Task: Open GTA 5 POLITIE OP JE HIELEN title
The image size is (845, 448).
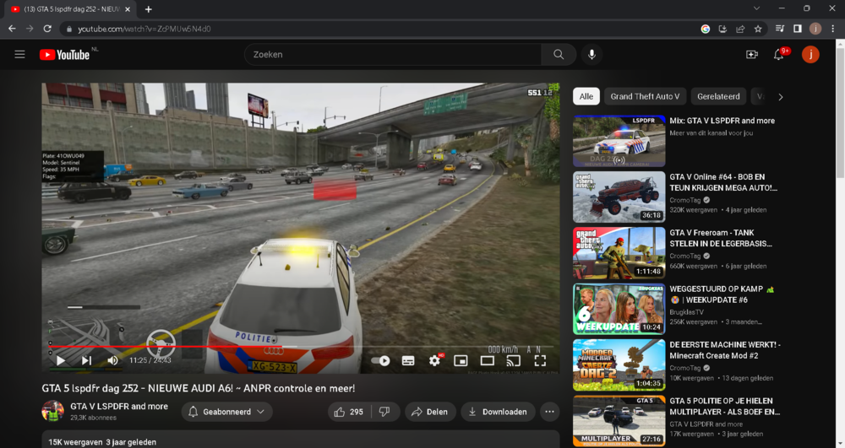Action: click(x=725, y=406)
